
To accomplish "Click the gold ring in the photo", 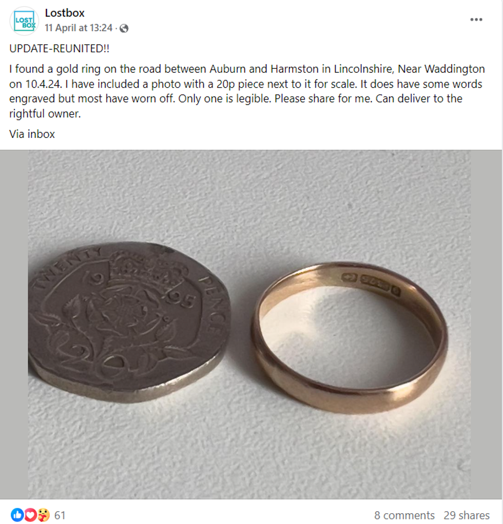I will (350, 337).
